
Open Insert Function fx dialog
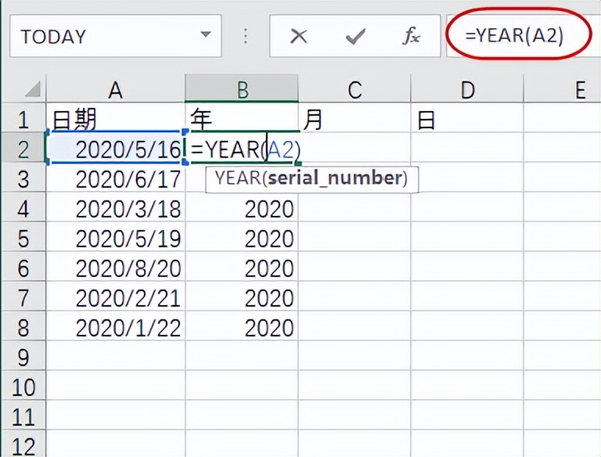pyautogui.click(x=412, y=36)
